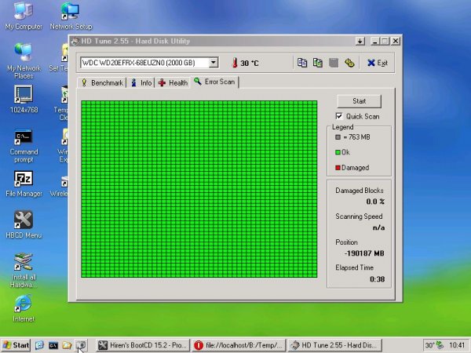471x353 pixels.
Task: Open Internet desktop shortcut
Action: point(24,308)
